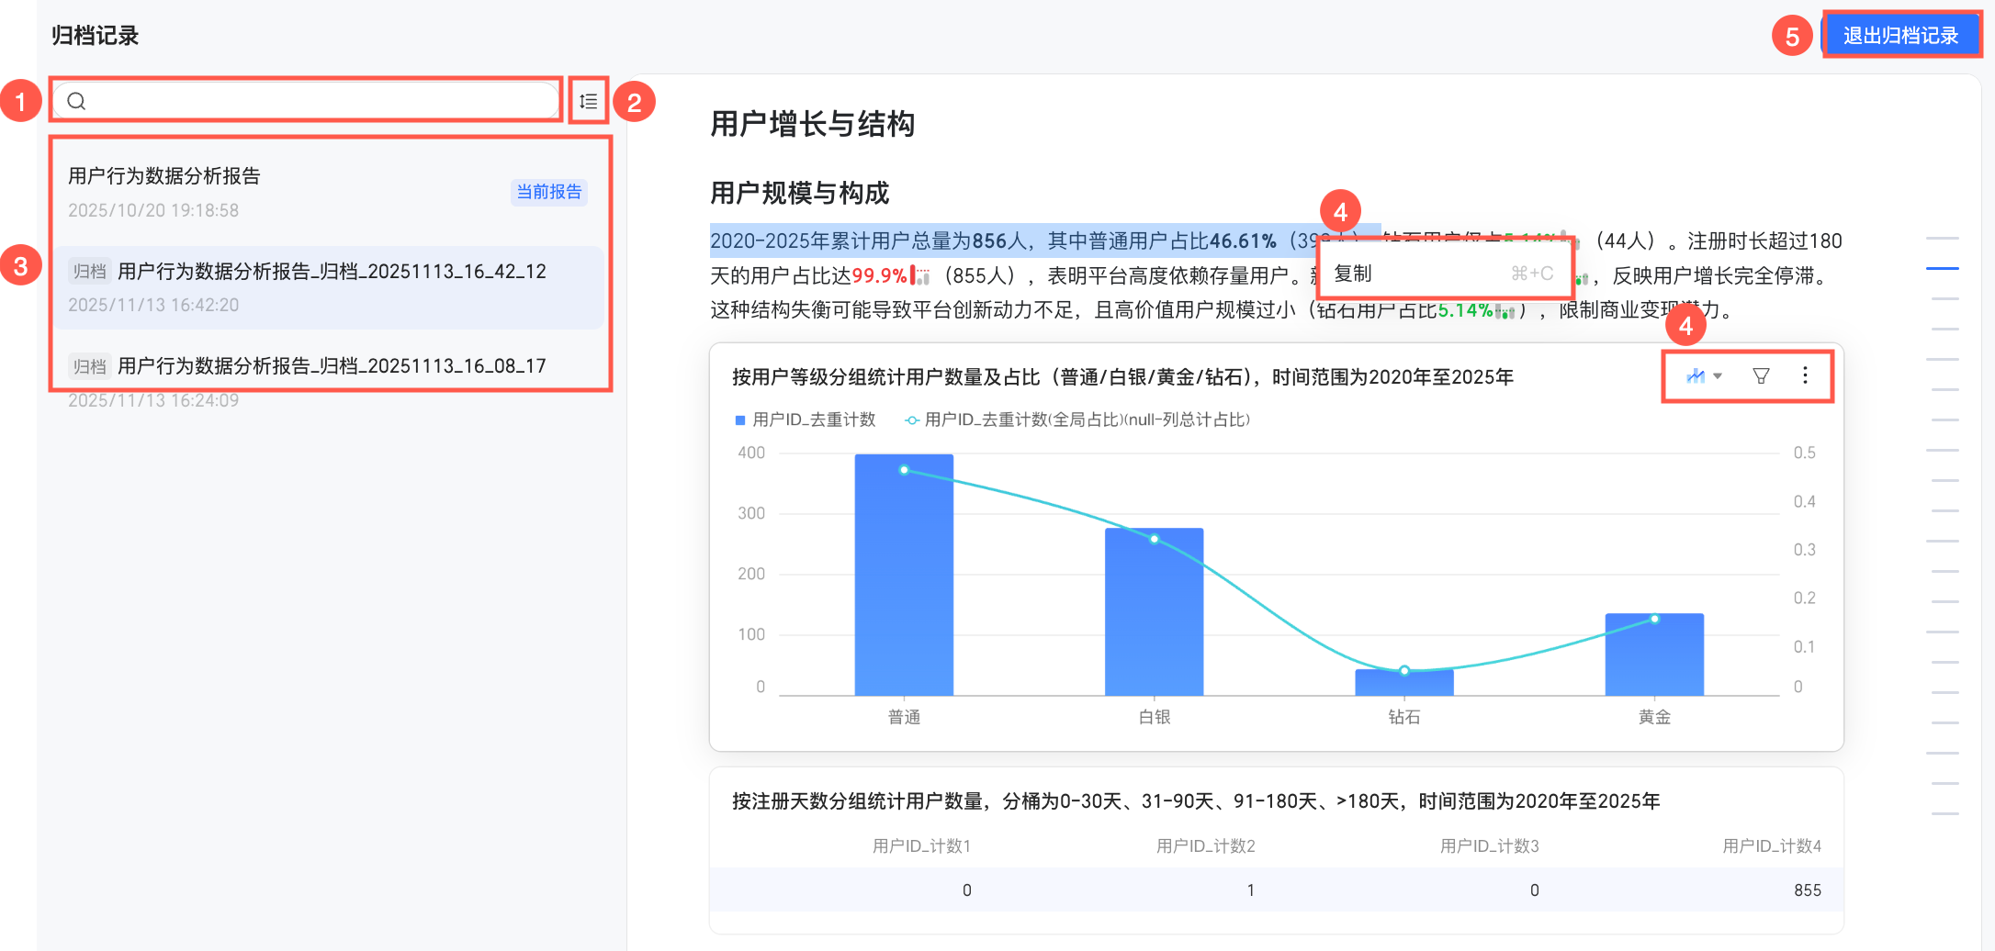
Task: Click the blue 黄金 bar in the chart
Action: pos(1654,654)
